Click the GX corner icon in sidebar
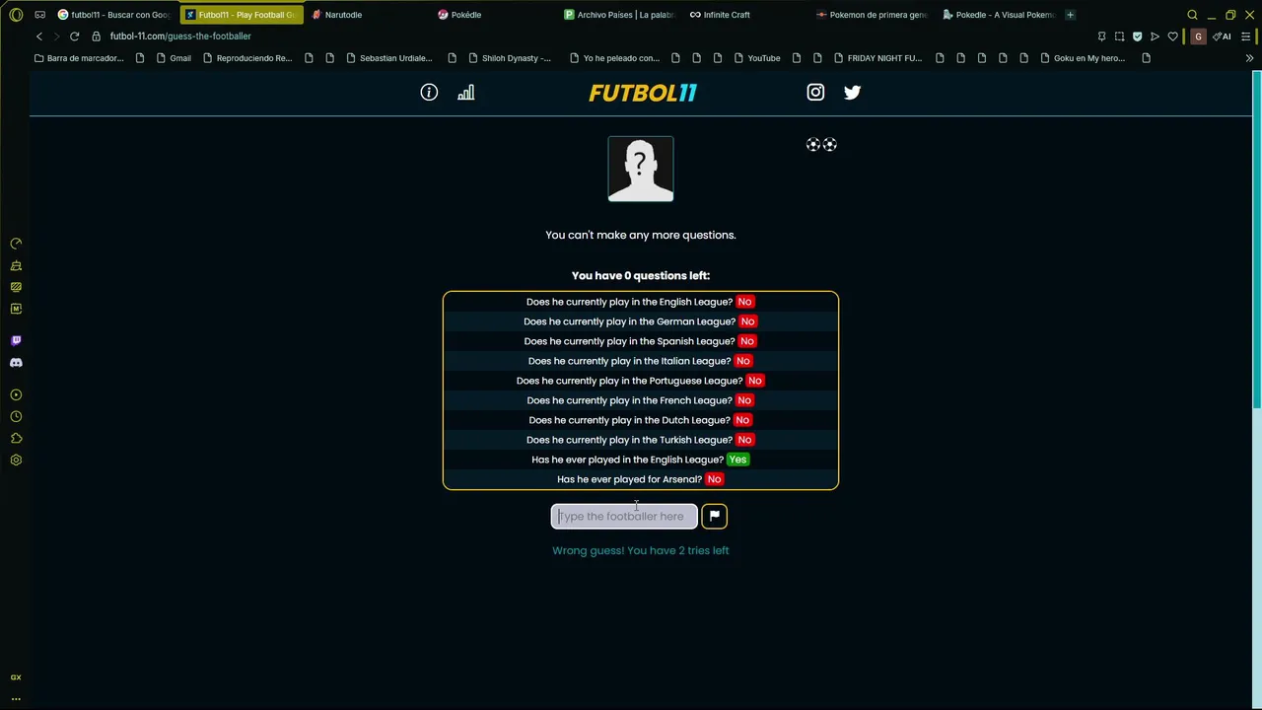 pos(16,677)
